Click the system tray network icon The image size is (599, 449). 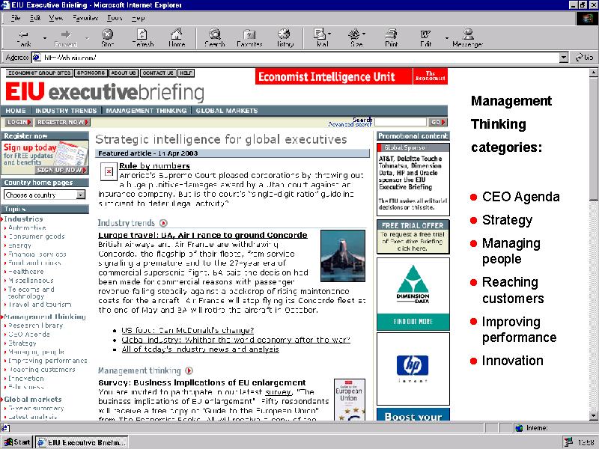pos(568,442)
